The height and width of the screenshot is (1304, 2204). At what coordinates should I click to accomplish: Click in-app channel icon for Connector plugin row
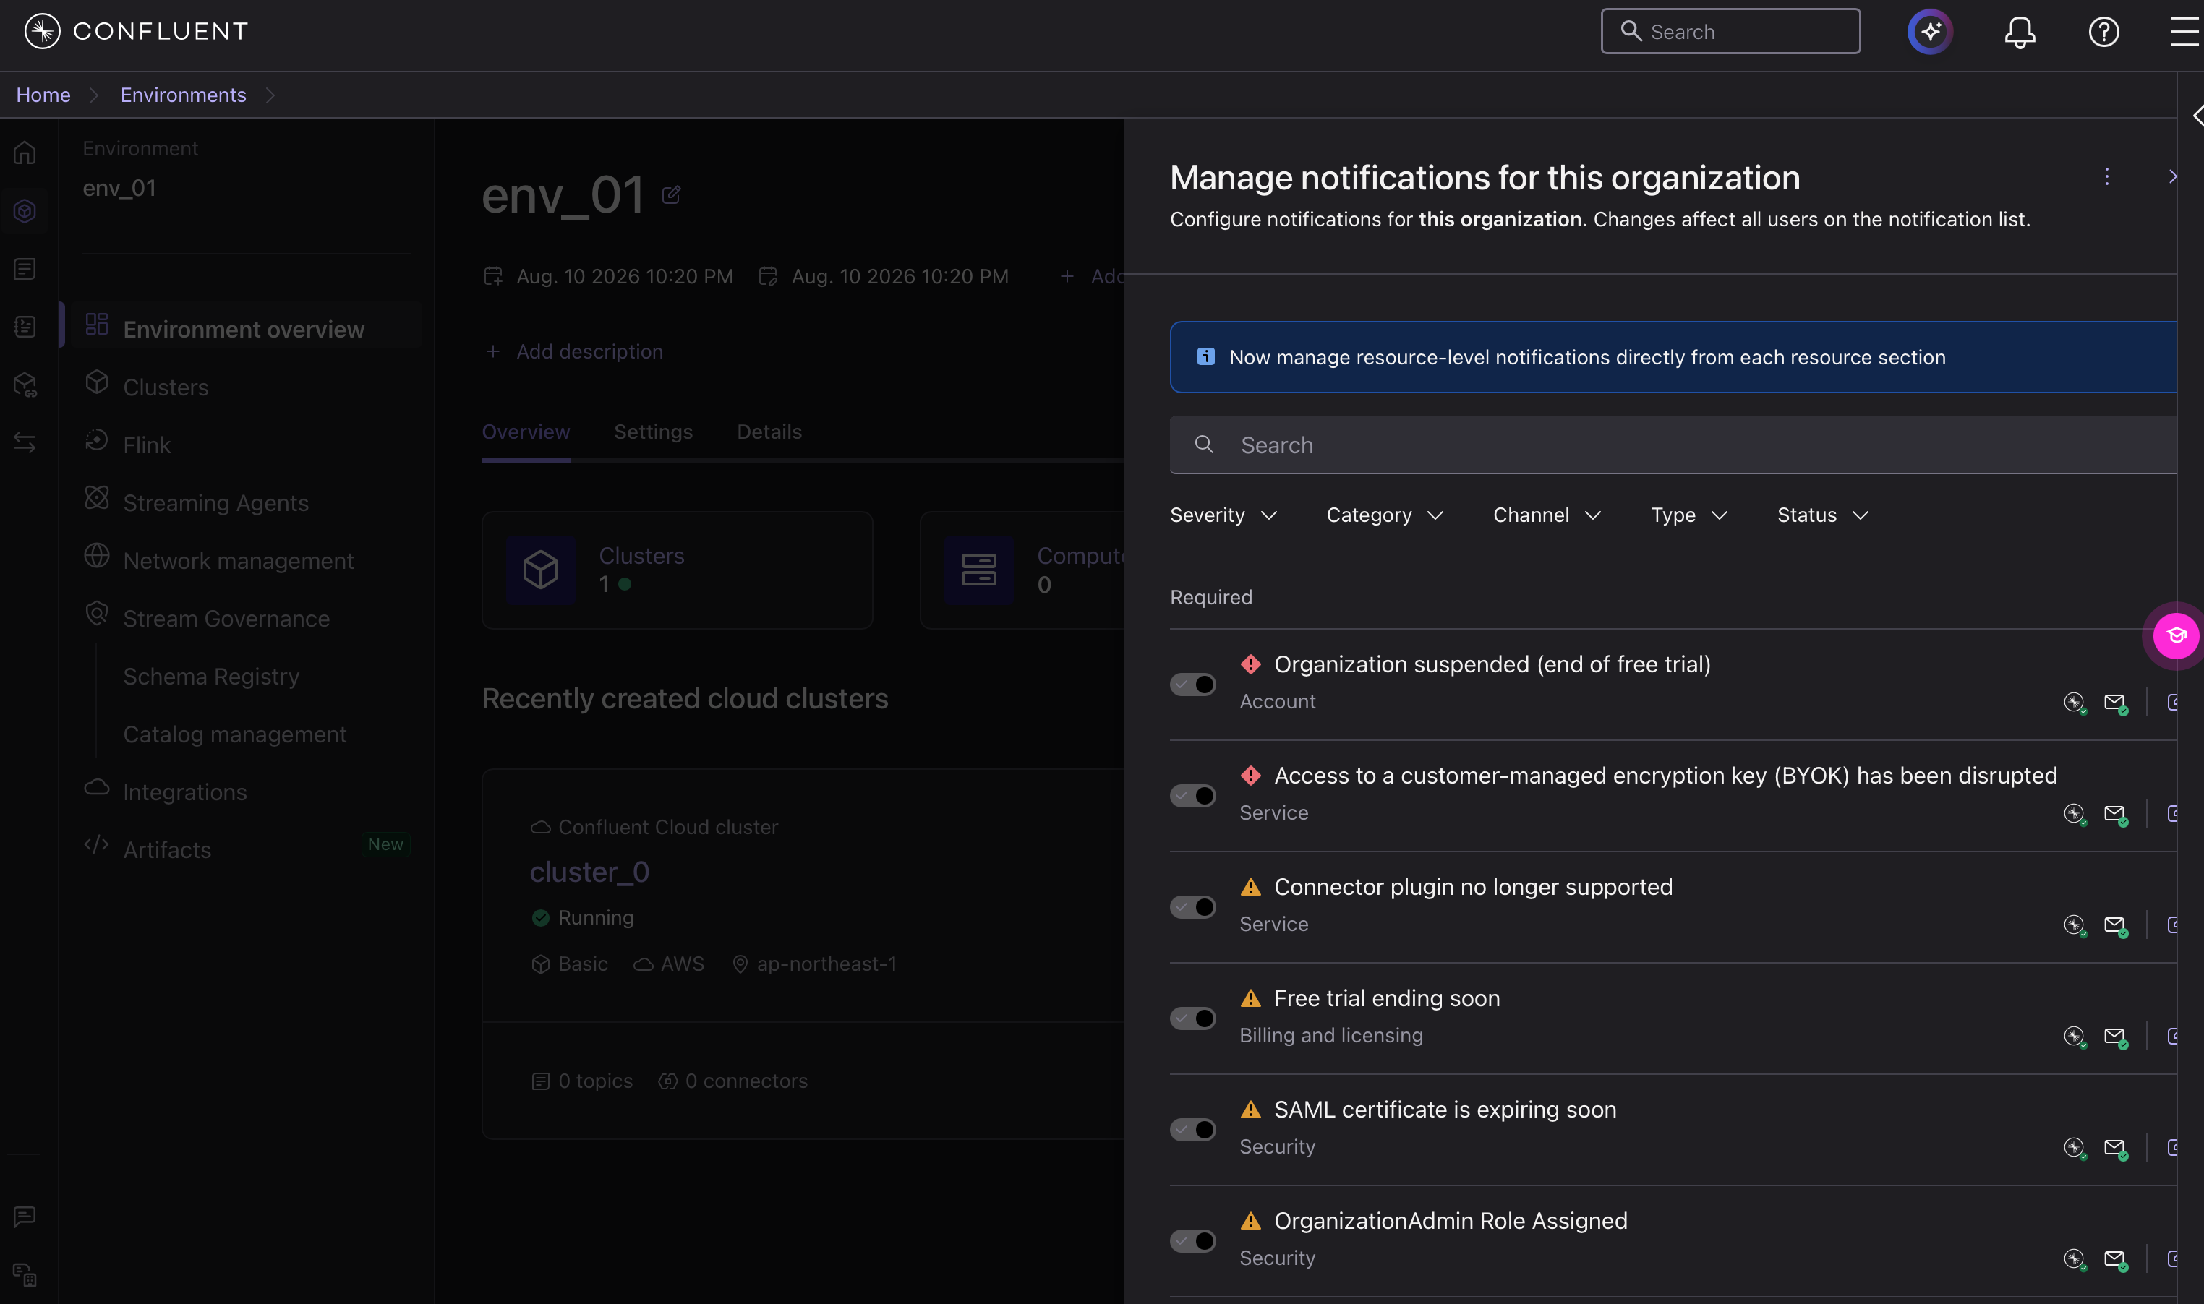(2075, 925)
